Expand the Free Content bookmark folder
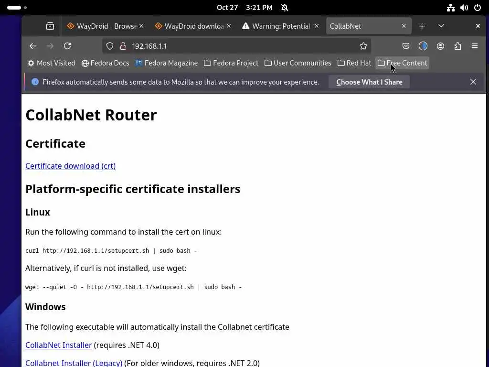489x367 pixels. point(402,63)
